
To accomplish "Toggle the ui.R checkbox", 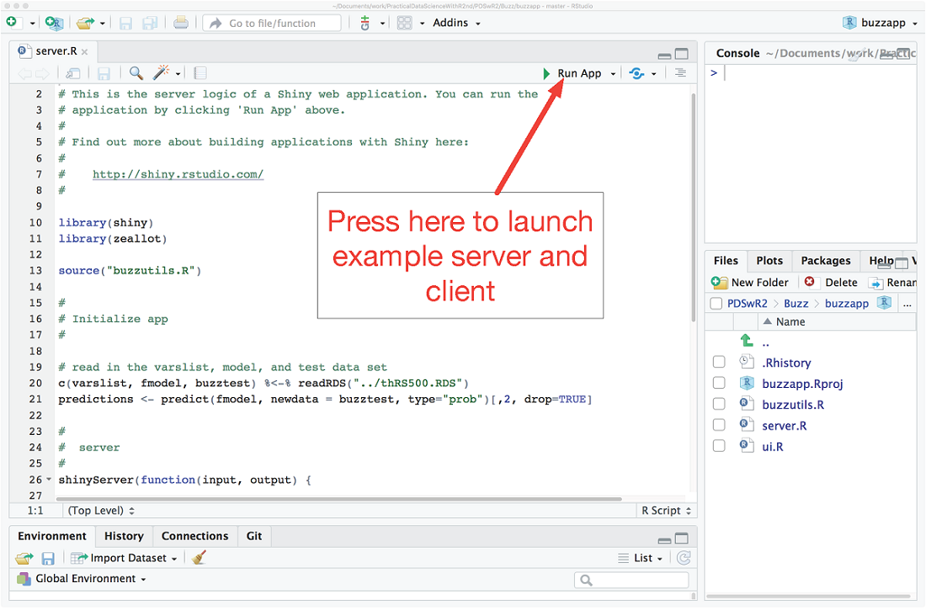I will tap(719, 446).
